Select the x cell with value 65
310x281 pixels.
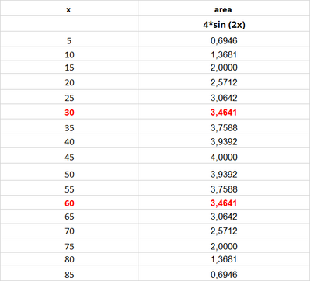click(69, 217)
